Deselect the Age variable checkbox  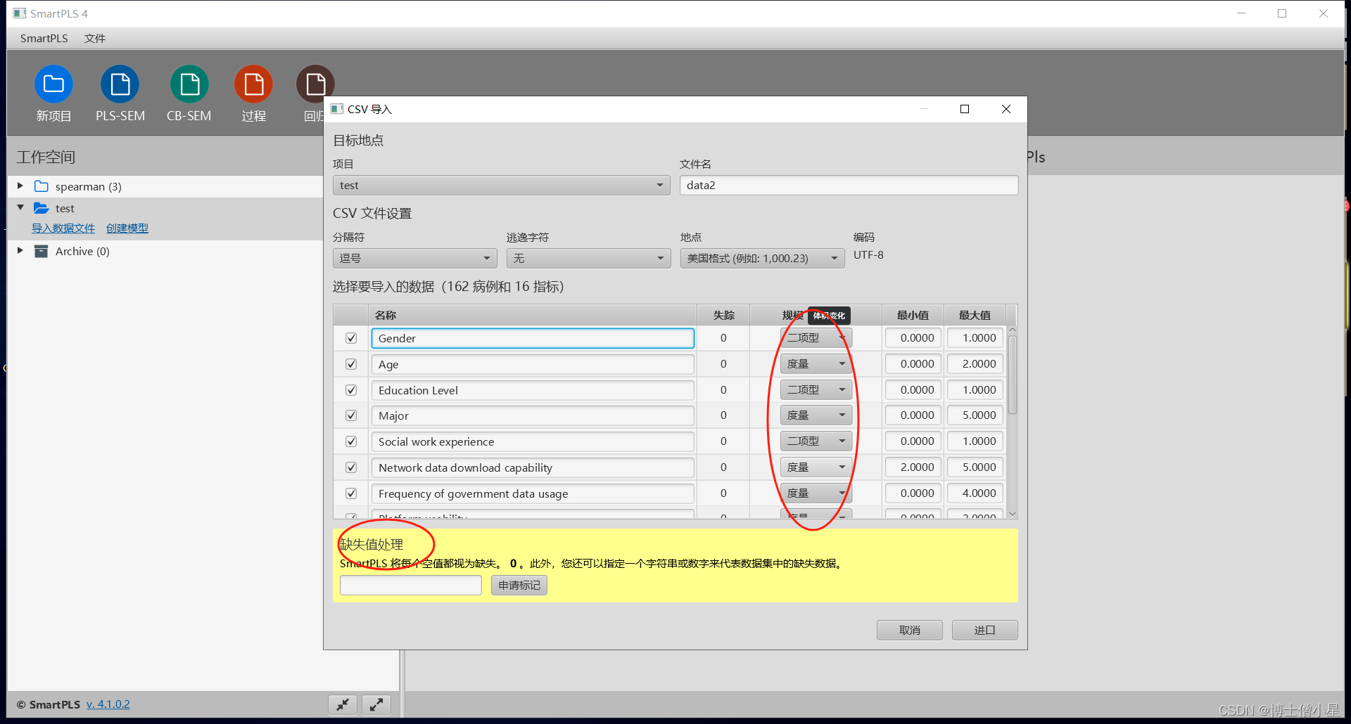[x=350, y=363]
